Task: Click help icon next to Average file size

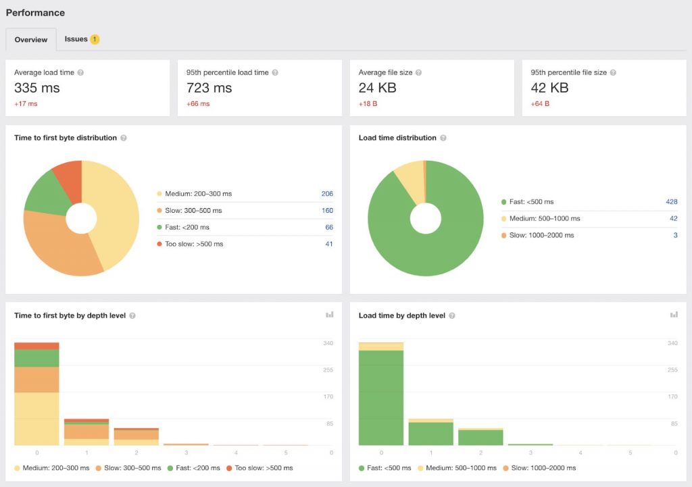Action: click(x=419, y=72)
